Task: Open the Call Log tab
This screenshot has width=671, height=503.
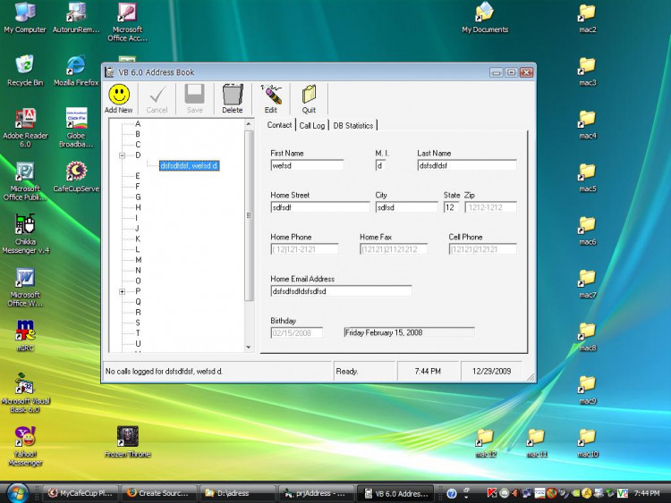Action: point(312,125)
